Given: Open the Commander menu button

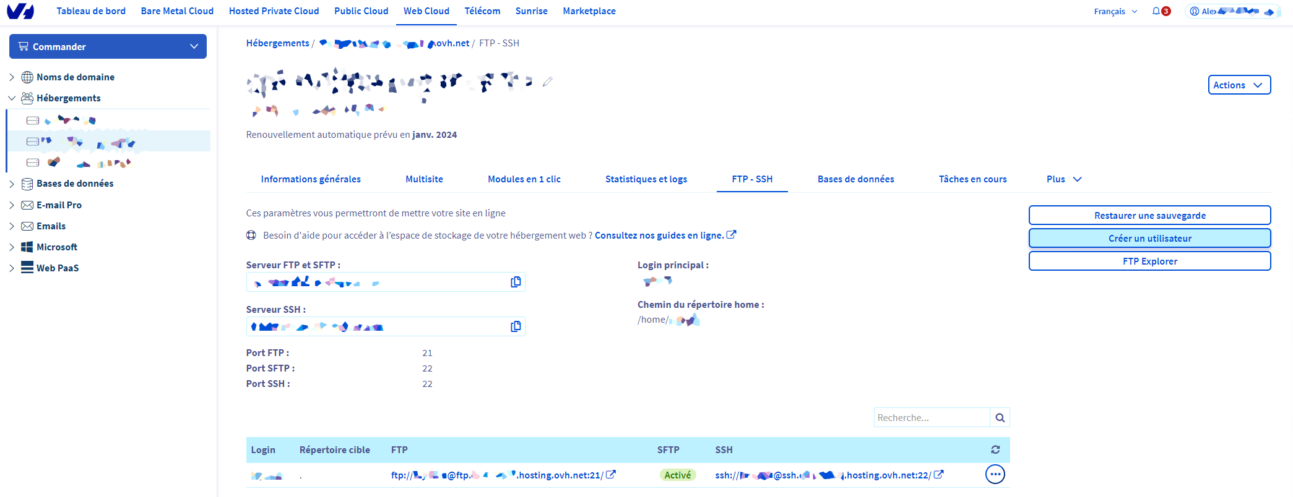Looking at the screenshot, I should (108, 47).
